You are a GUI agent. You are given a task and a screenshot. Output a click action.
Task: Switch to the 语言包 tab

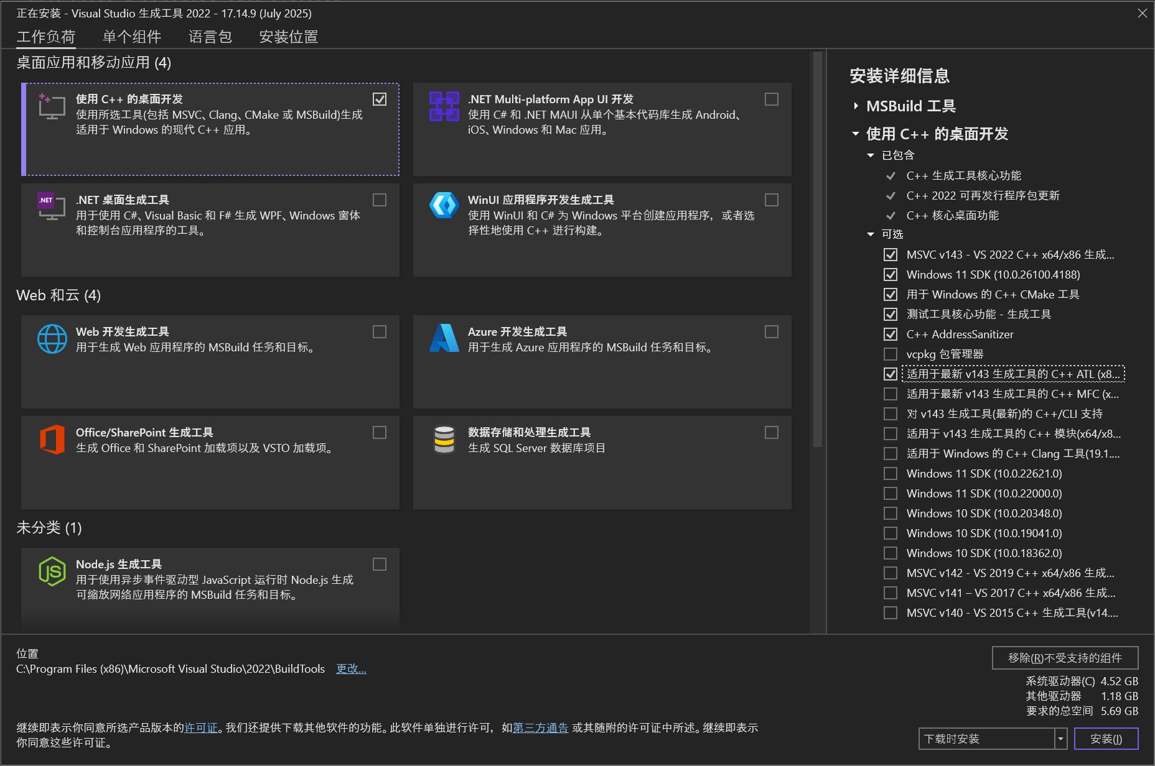(210, 37)
